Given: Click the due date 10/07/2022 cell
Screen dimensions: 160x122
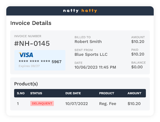Looking at the screenshot, I should click(77, 104).
